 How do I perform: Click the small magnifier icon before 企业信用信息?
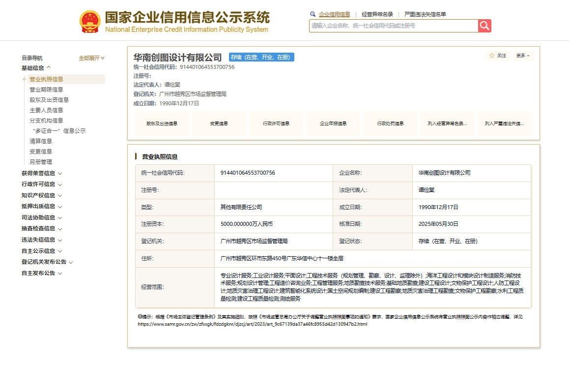pyautogui.click(x=313, y=14)
